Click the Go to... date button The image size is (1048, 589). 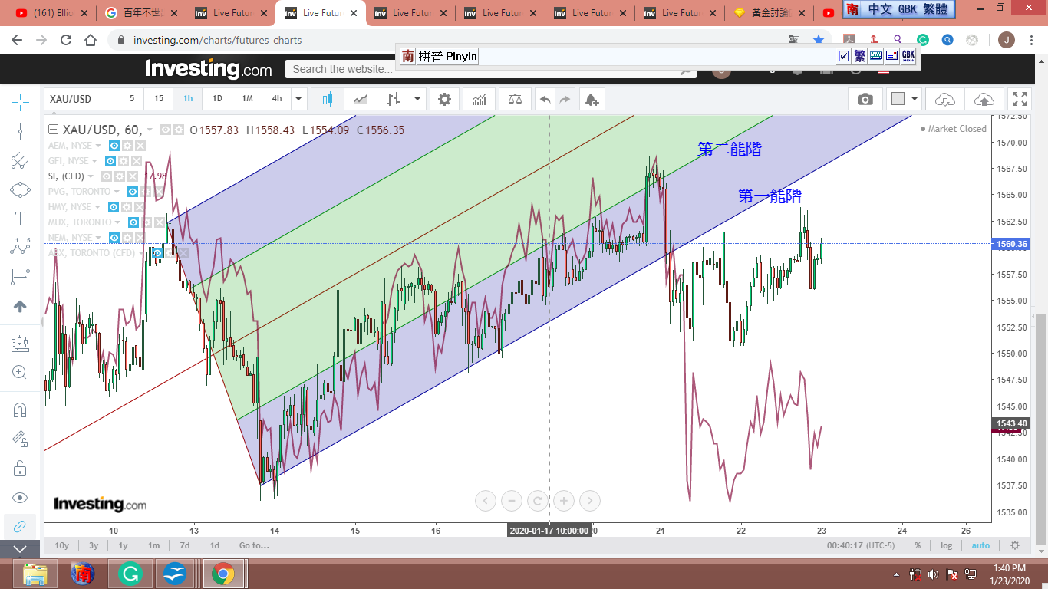(254, 545)
